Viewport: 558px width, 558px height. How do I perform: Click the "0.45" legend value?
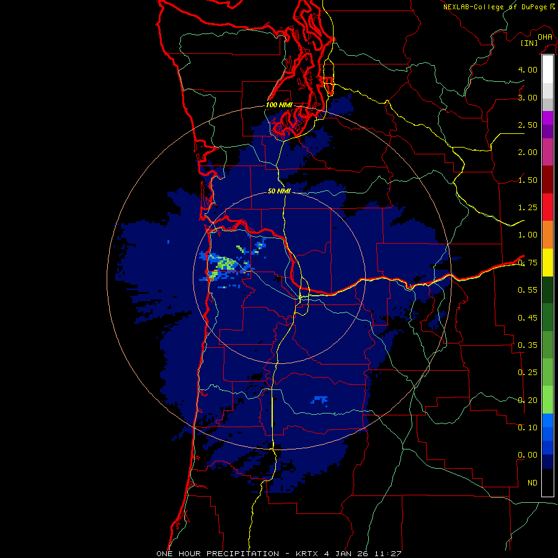click(528, 317)
